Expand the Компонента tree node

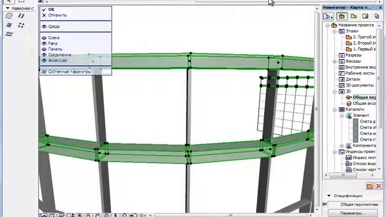tap(342, 146)
